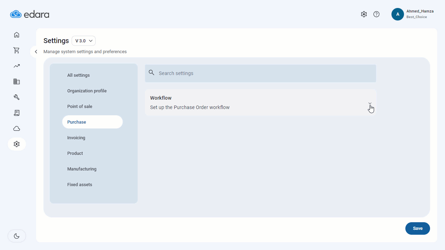The width and height of the screenshot is (445, 250).
Task: Expand the Workflow section chevron
Action: tap(370, 103)
